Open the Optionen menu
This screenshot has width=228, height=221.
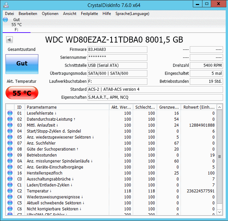click(x=50, y=14)
